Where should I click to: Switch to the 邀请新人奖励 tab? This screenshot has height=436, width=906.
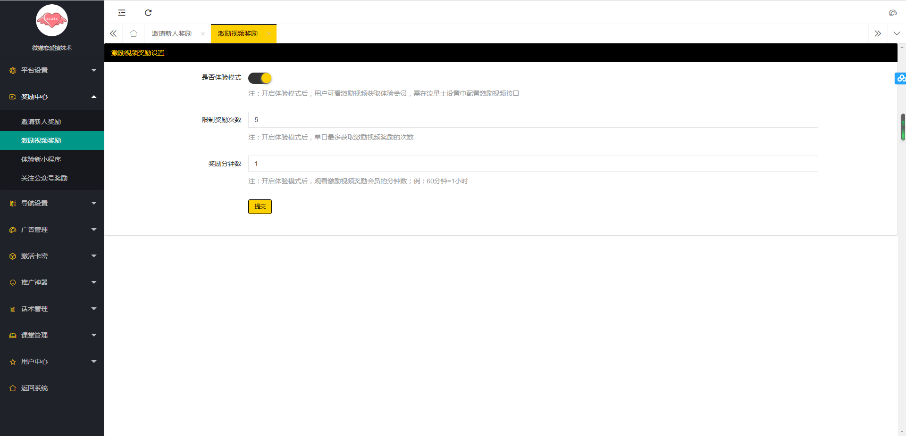(x=172, y=33)
